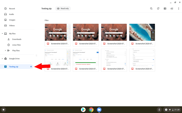Open the search icon in the toolbar
182x113 pixels.
pos(151,9)
